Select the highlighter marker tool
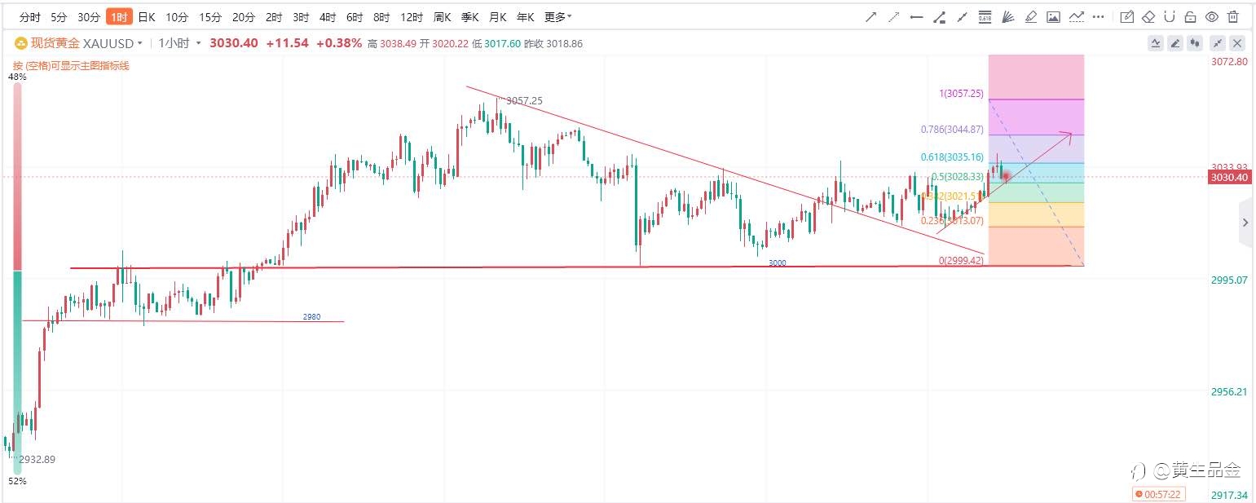The height and width of the screenshot is (503, 1256). 1030,16
